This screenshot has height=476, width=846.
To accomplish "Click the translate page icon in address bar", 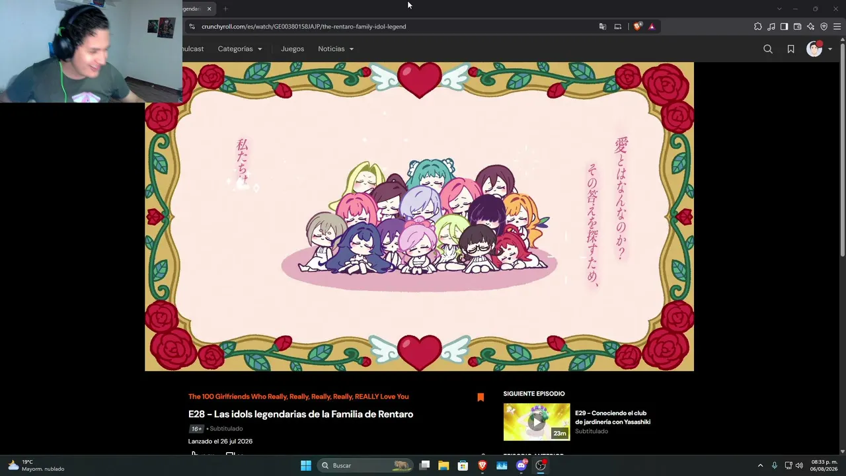I will point(602,26).
